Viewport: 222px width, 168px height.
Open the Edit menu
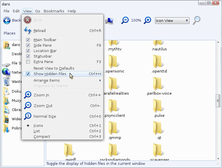[16, 11]
